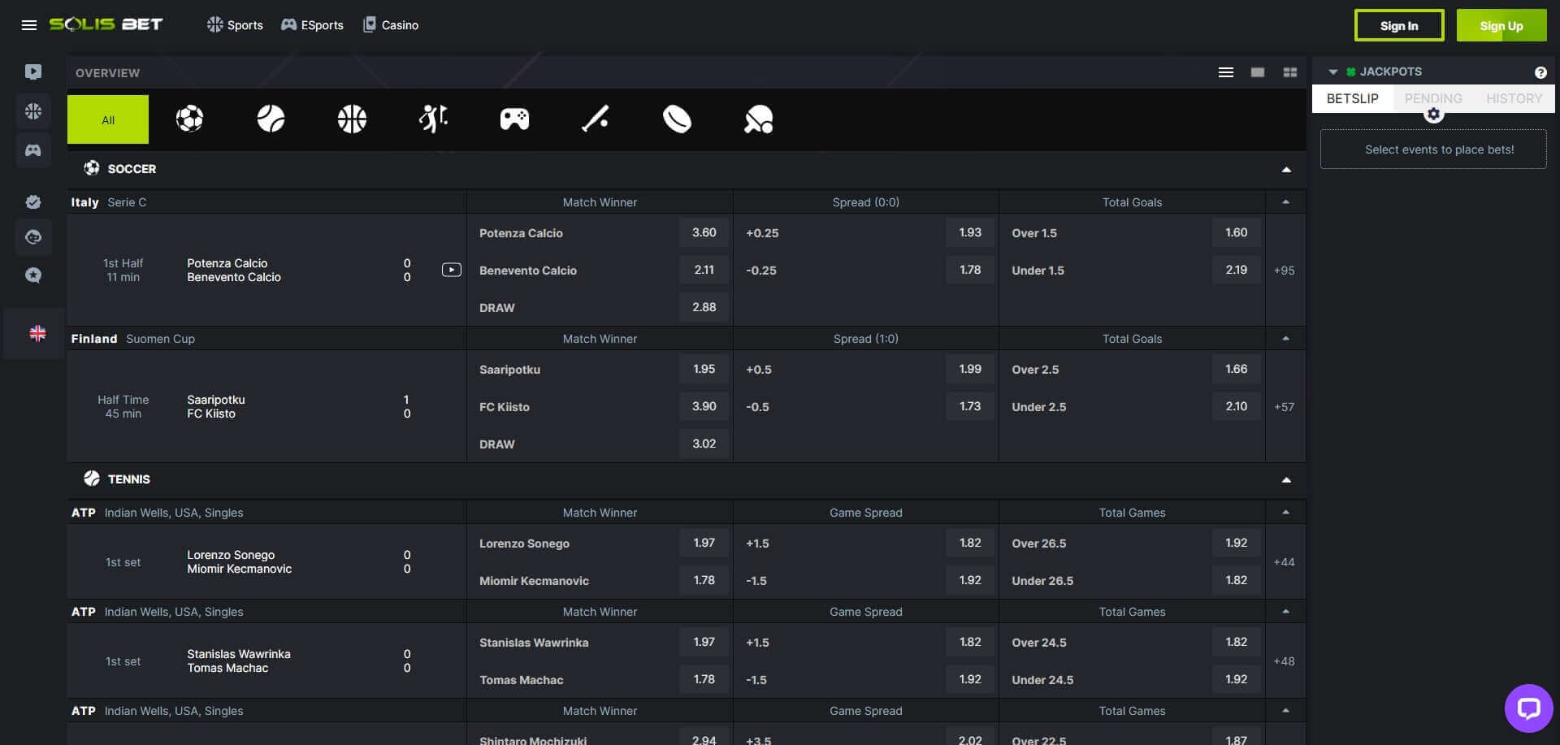Click Sign In to log into the account
This screenshot has height=745, width=1560.
(1399, 25)
